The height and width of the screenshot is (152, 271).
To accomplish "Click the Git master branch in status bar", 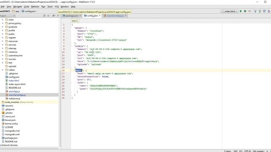I will pyautogui.click(x=259, y=151).
